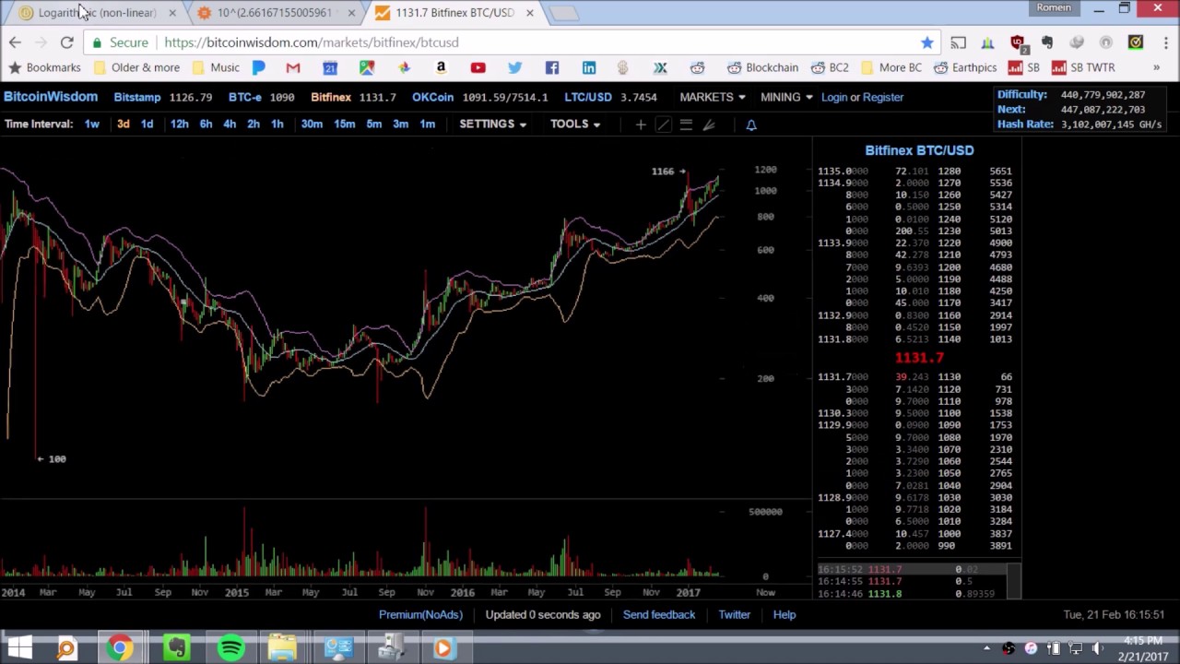Expand the MARKETS dropdown
The image size is (1180, 664).
coord(713,97)
